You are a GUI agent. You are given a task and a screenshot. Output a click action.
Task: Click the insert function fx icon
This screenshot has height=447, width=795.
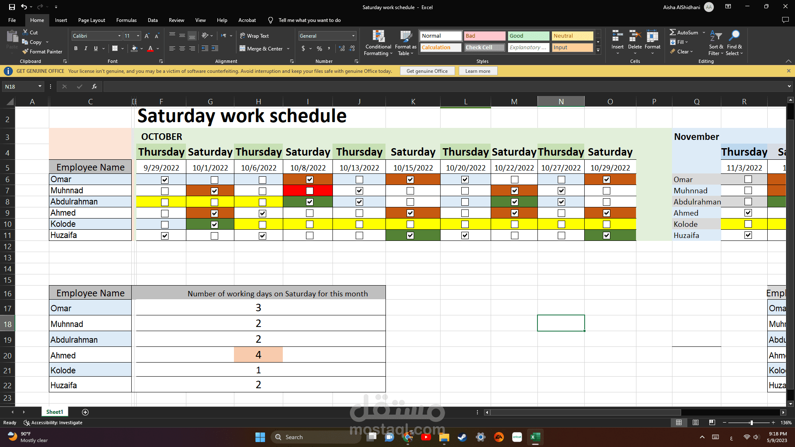point(94,87)
